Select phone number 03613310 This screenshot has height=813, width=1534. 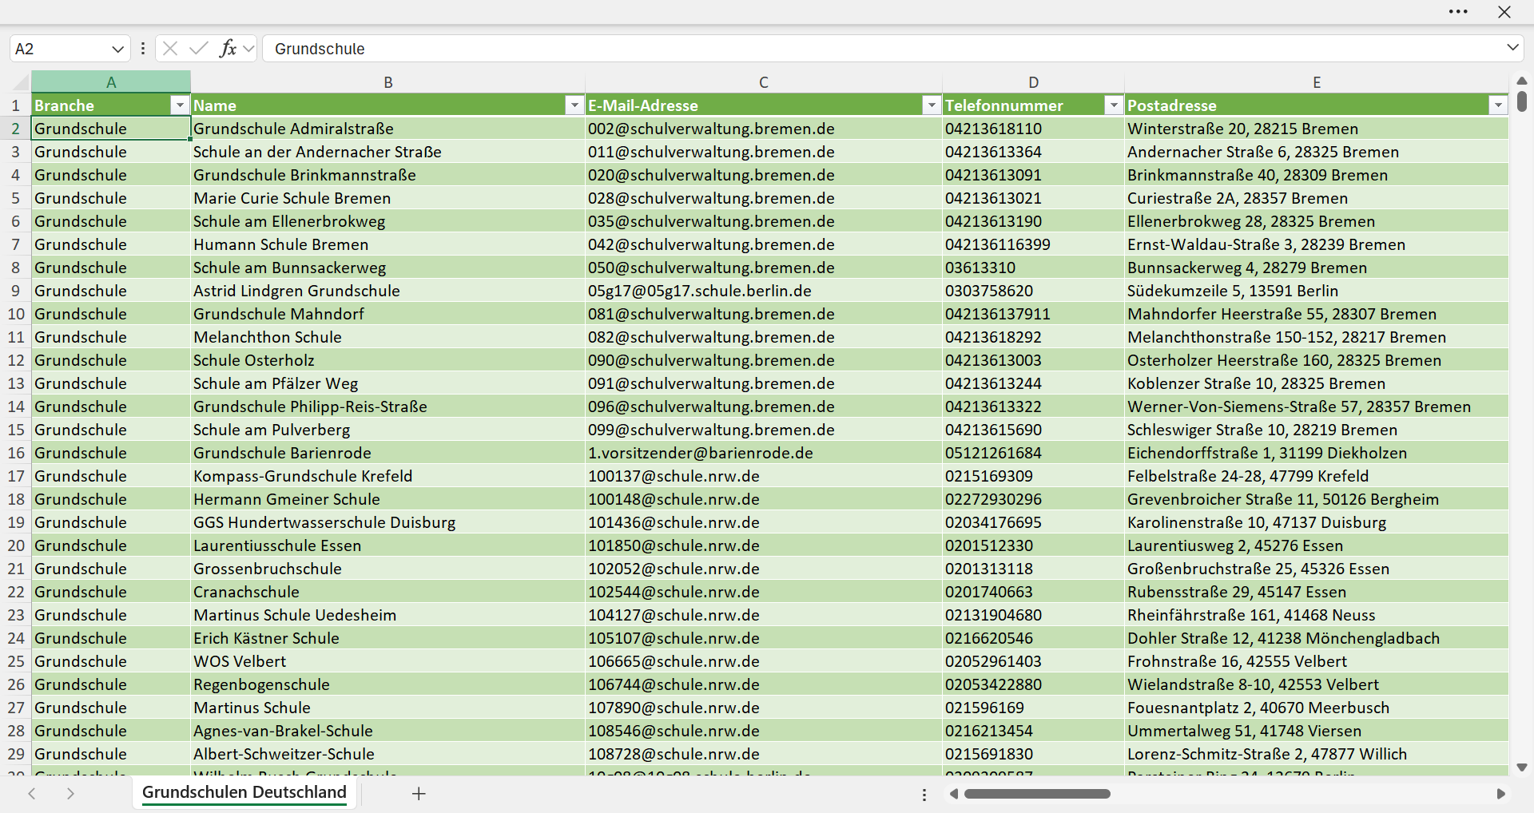click(x=1034, y=268)
